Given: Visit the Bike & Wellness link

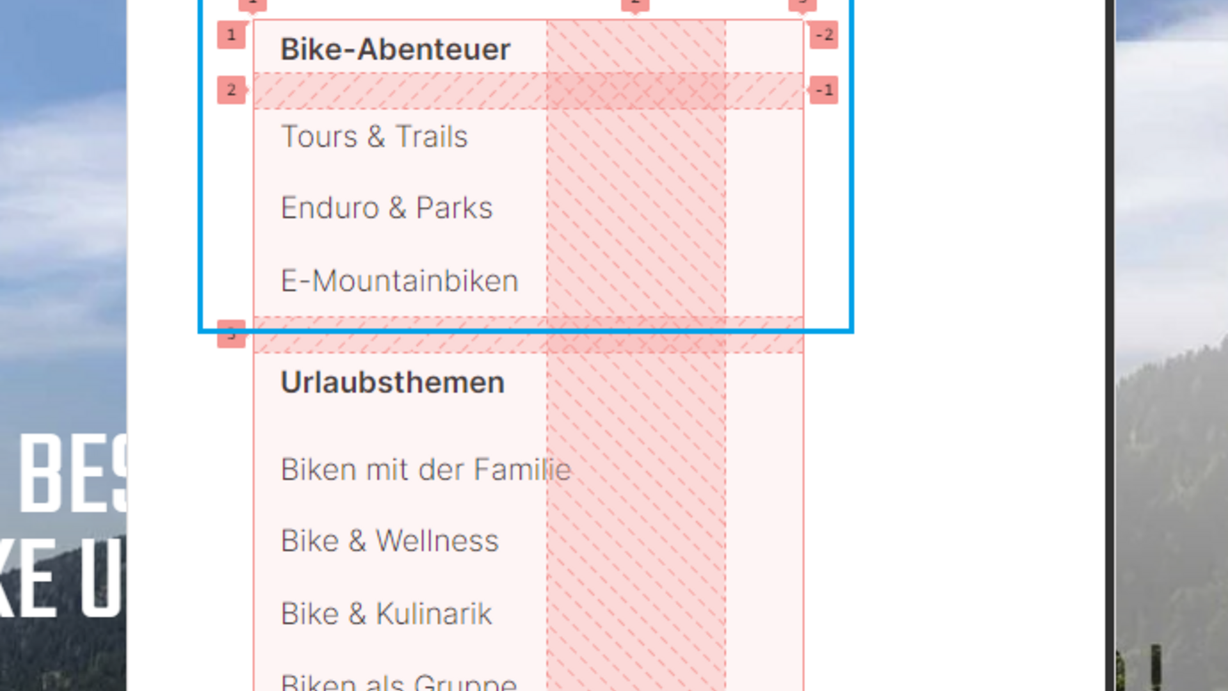Looking at the screenshot, I should tap(390, 541).
